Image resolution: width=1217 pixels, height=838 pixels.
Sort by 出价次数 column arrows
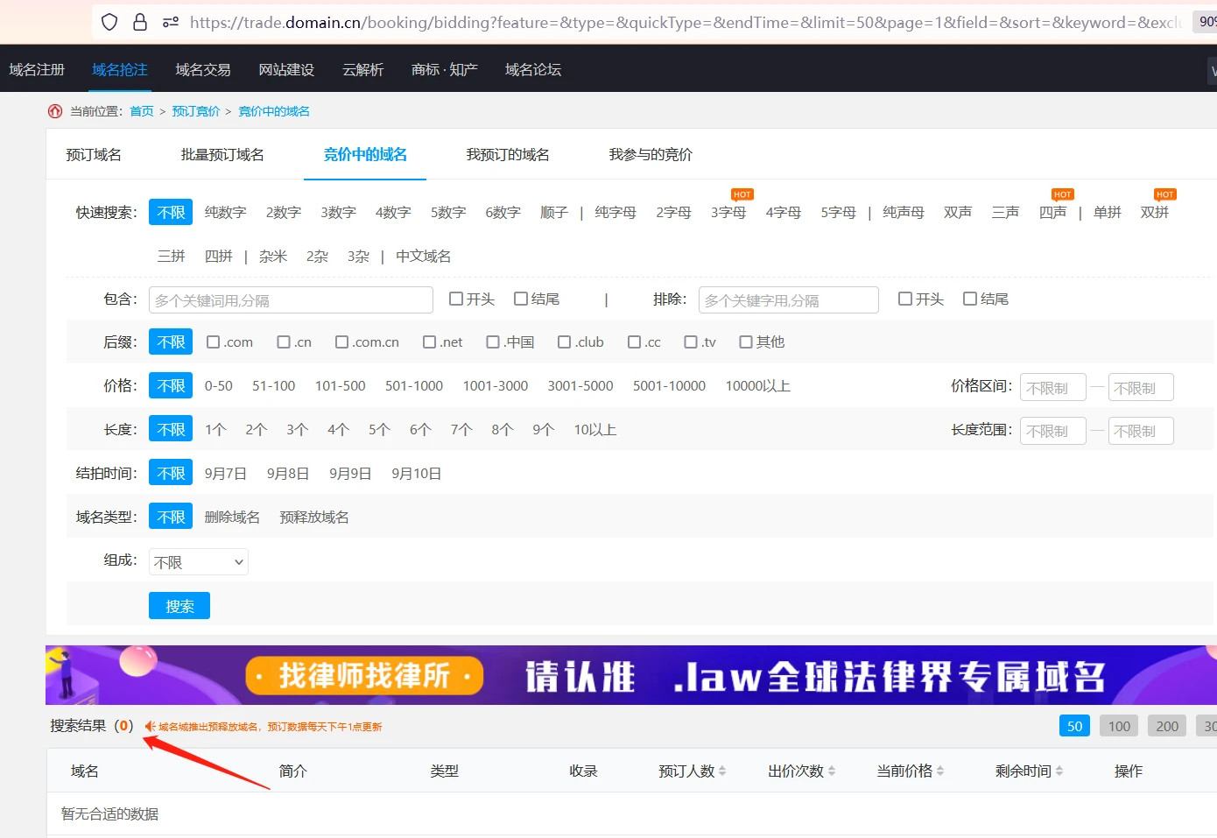pos(832,771)
